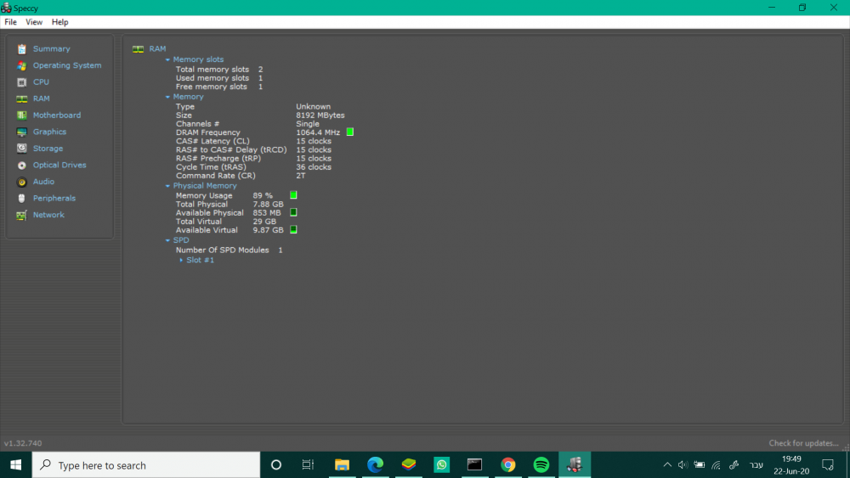Select the RAM icon in the sidebar
850x478 pixels.
click(22, 99)
